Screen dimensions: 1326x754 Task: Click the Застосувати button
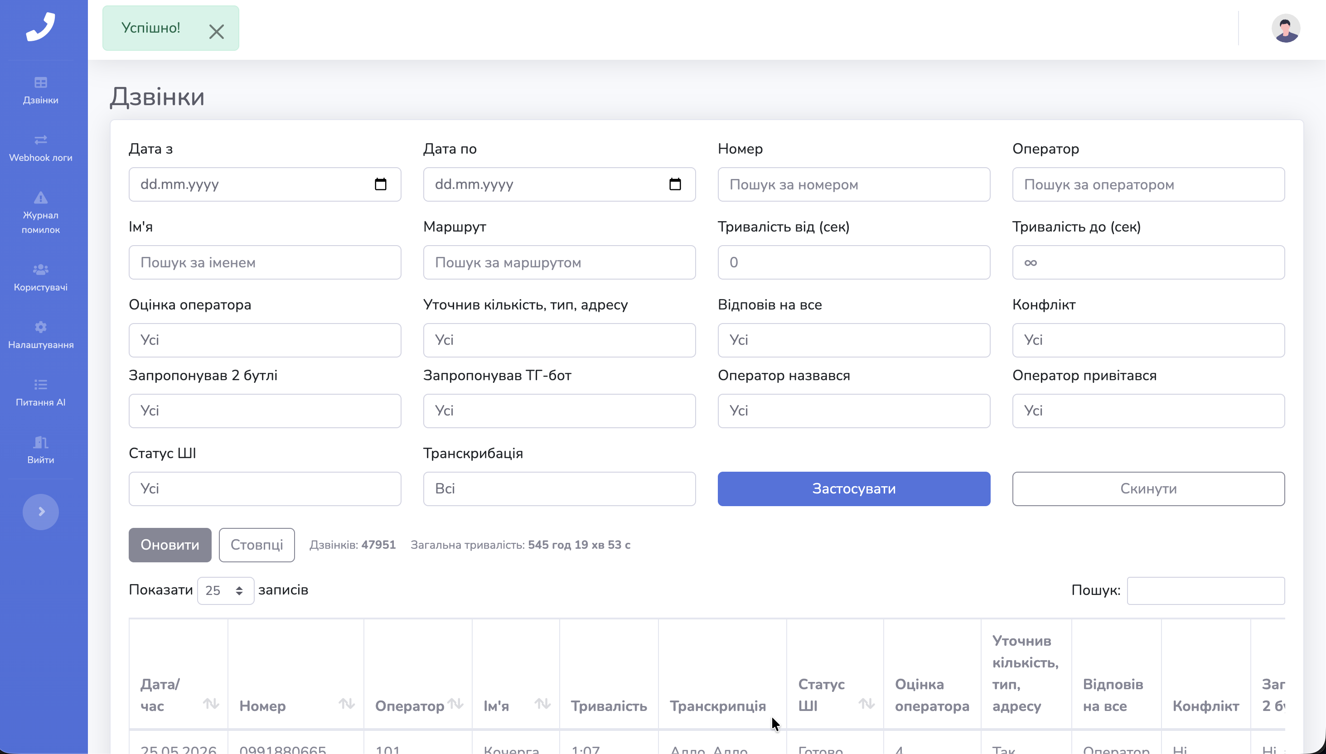pyautogui.click(x=854, y=489)
